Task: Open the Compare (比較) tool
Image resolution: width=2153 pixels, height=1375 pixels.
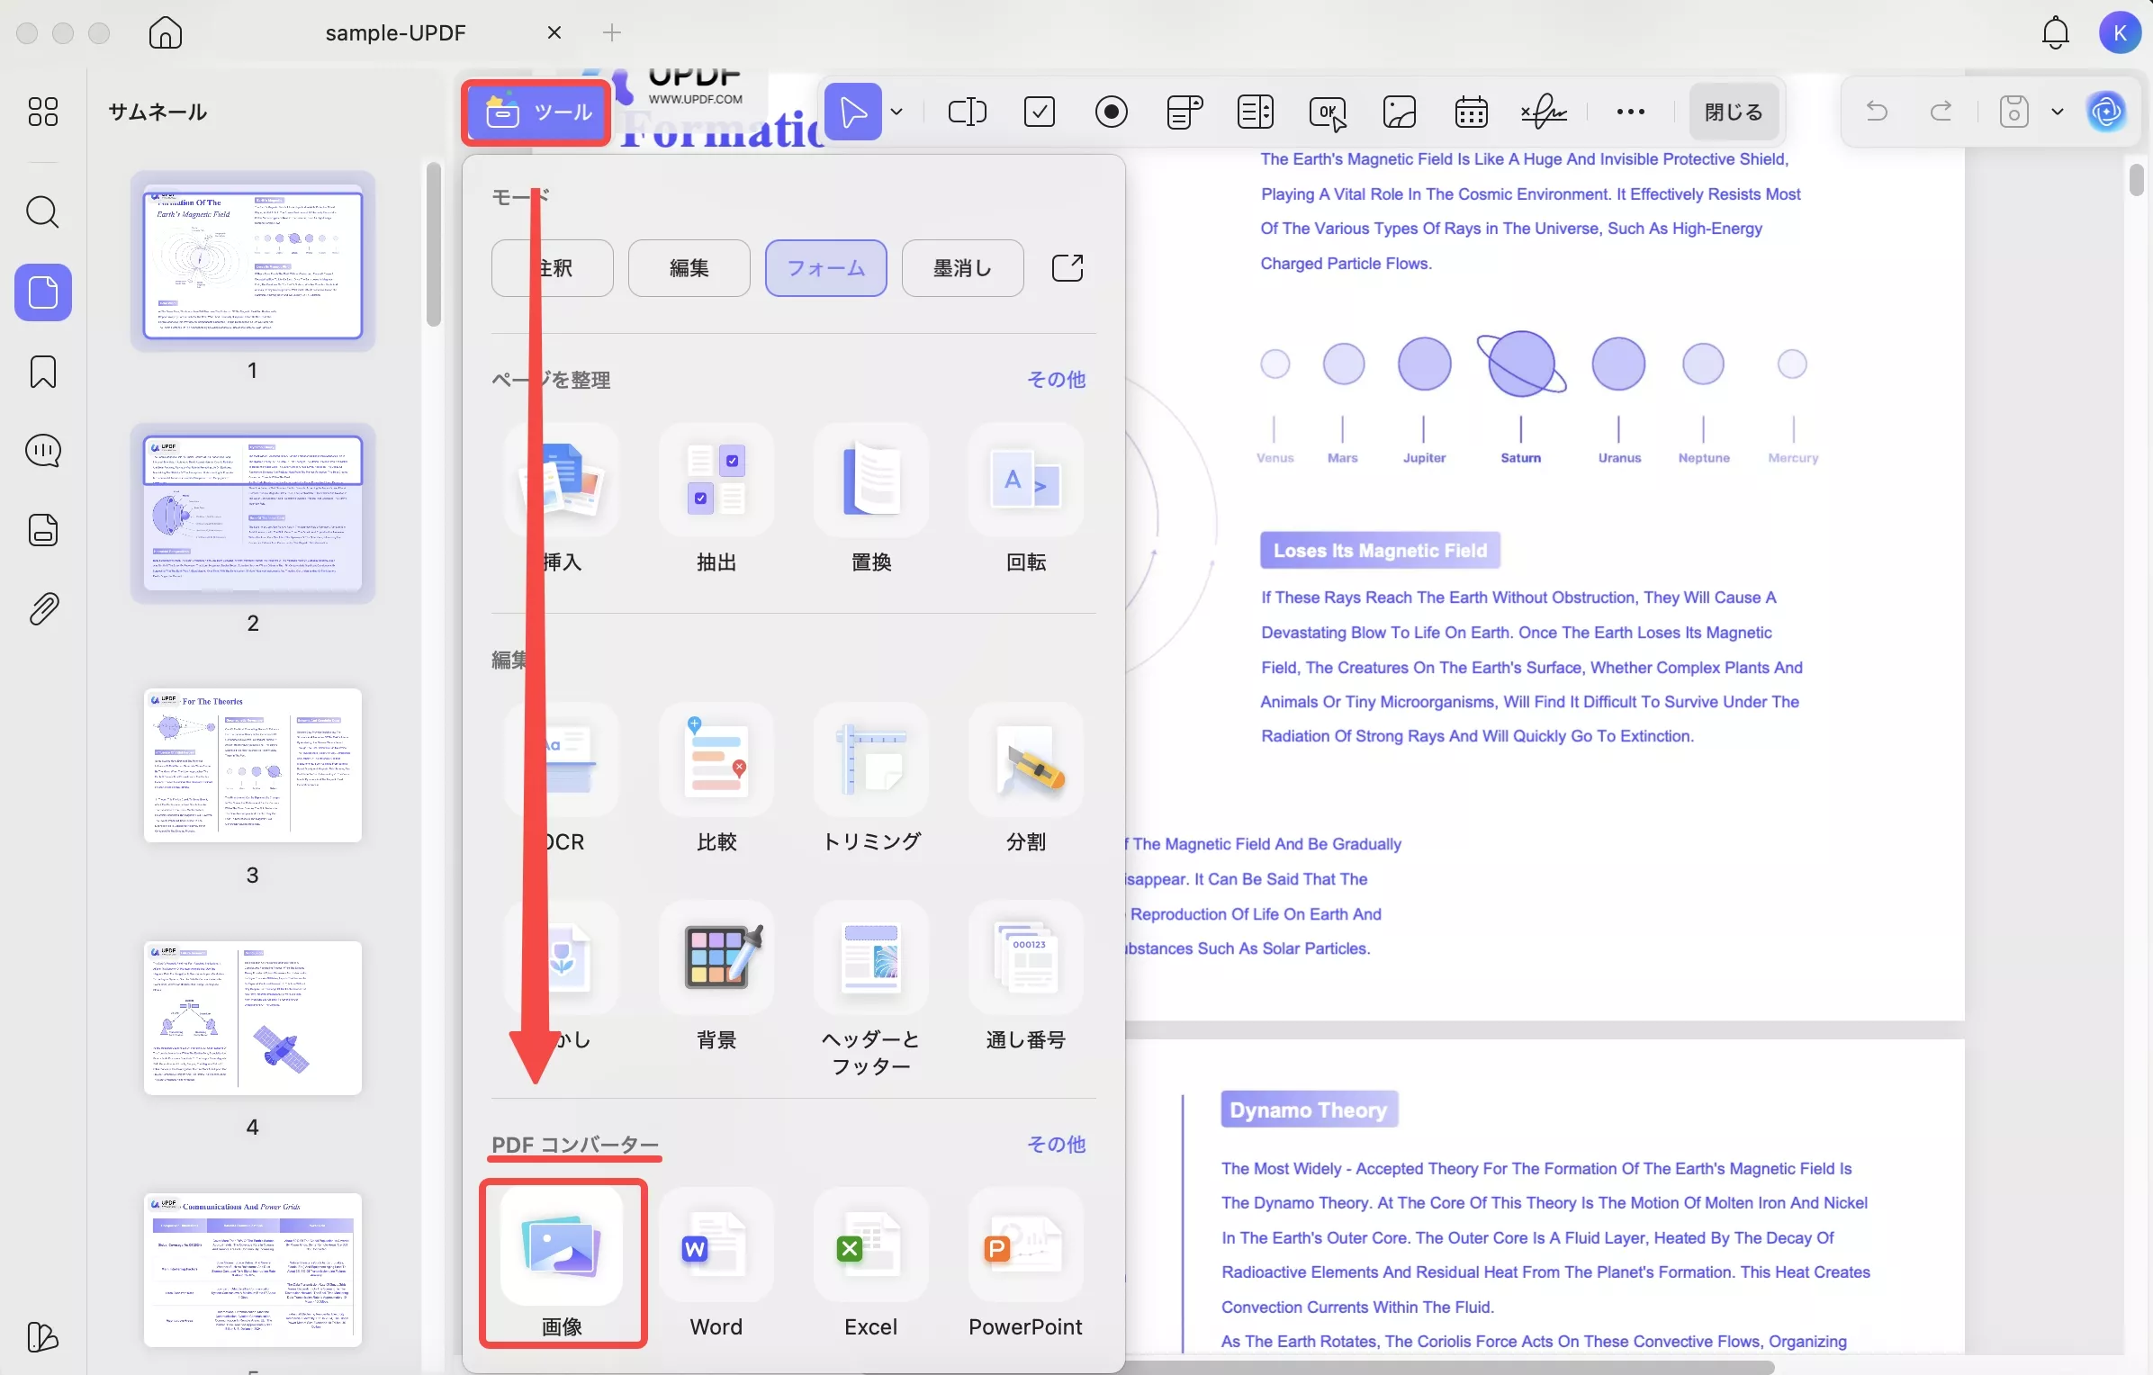Action: (x=716, y=760)
